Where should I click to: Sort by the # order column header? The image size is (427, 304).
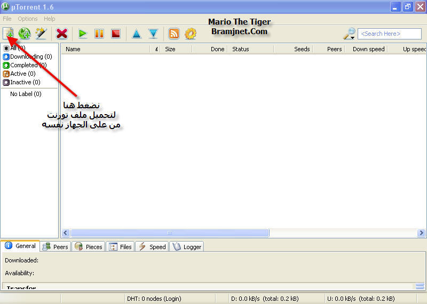(x=155, y=49)
